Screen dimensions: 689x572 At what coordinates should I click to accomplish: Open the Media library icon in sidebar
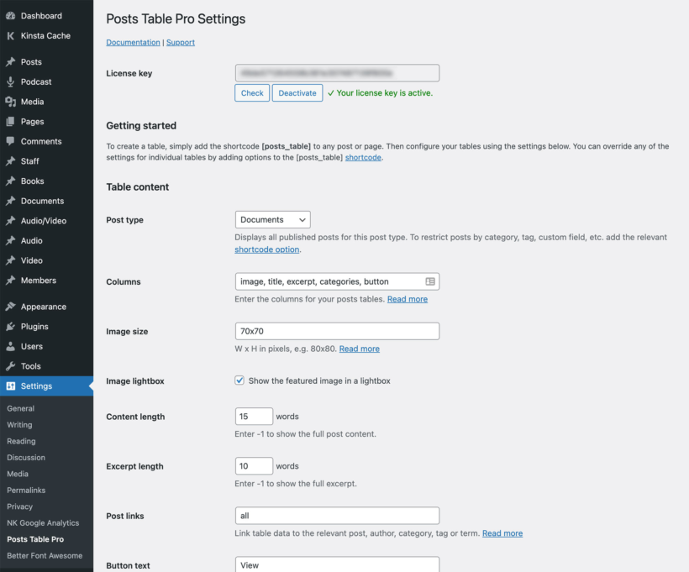(x=12, y=101)
